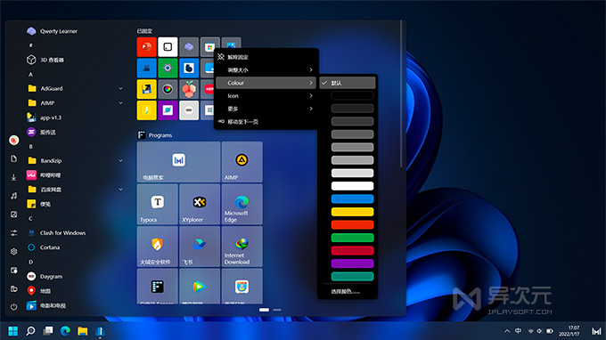Open Cortana in the app list
This screenshot has width=606, height=340.
50,247
